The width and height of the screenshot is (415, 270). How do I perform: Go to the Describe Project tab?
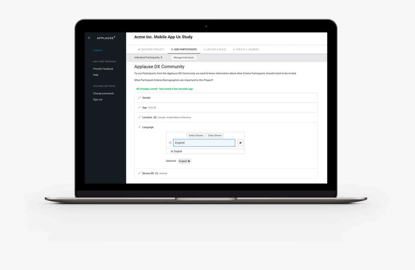point(151,49)
